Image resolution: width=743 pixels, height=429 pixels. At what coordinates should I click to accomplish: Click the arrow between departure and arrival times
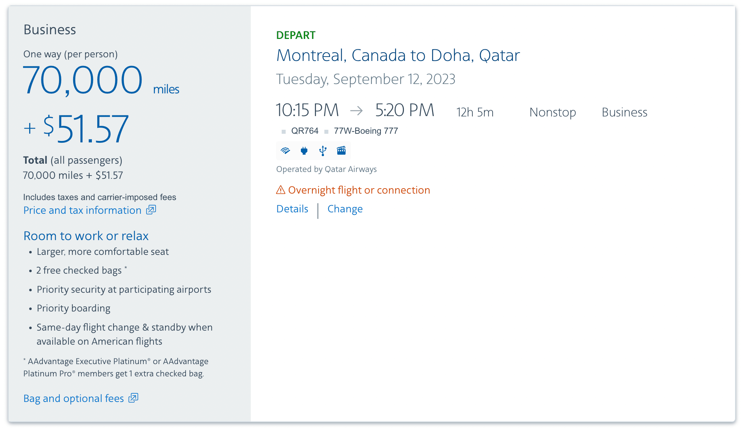point(356,110)
